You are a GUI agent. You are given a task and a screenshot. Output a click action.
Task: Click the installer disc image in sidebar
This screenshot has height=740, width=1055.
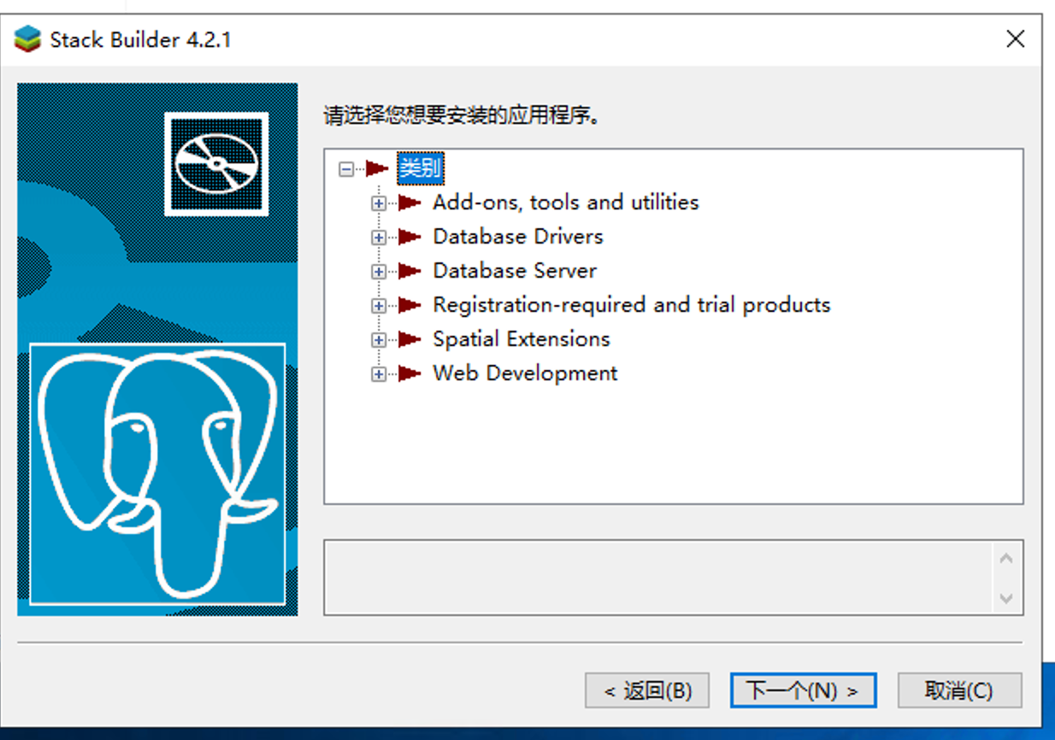(x=216, y=163)
